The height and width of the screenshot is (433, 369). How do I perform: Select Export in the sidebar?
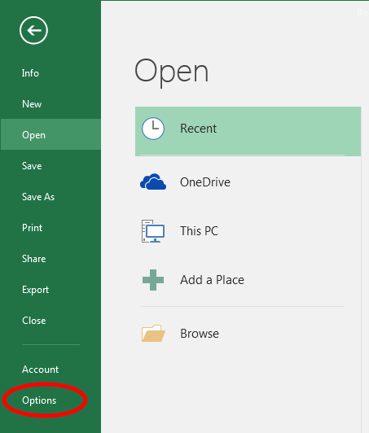pos(35,290)
